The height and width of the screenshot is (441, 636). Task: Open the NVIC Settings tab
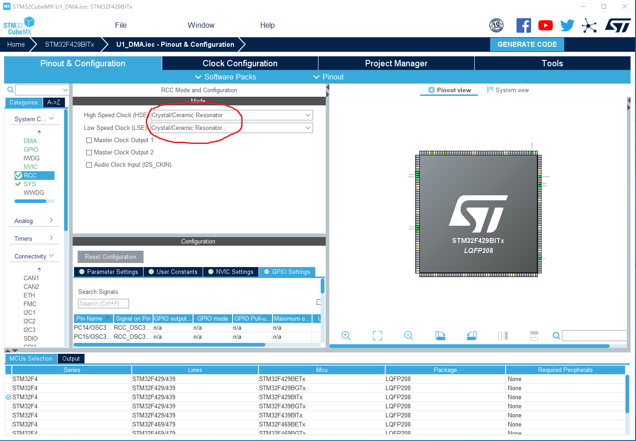point(230,272)
